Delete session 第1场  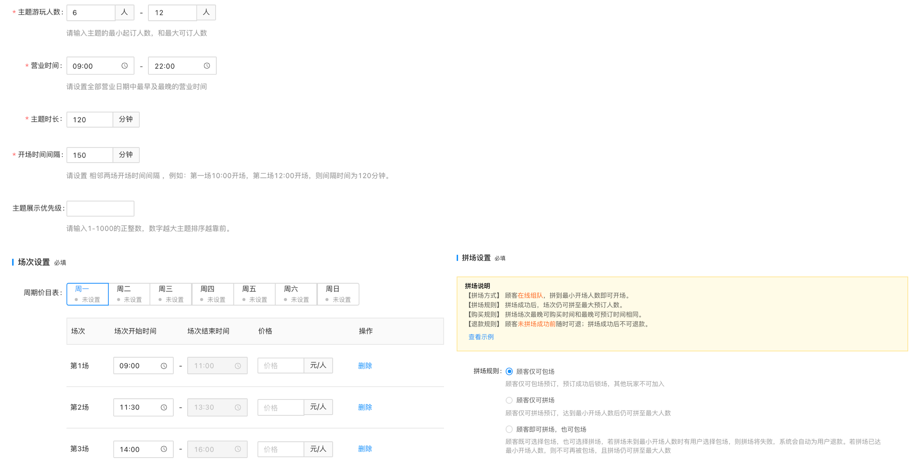(x=365, y=366)
